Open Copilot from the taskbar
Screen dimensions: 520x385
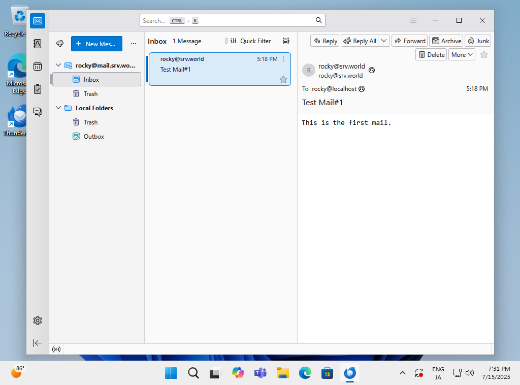pyautogui.click(x=238, y=373)
